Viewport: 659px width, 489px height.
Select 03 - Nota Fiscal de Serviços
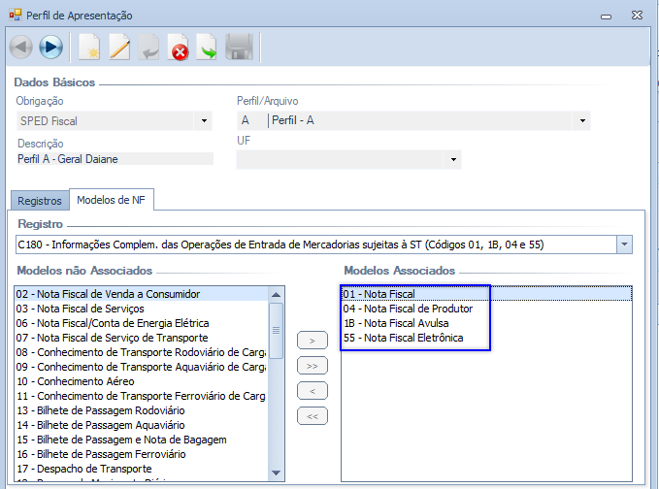point(142,309)
